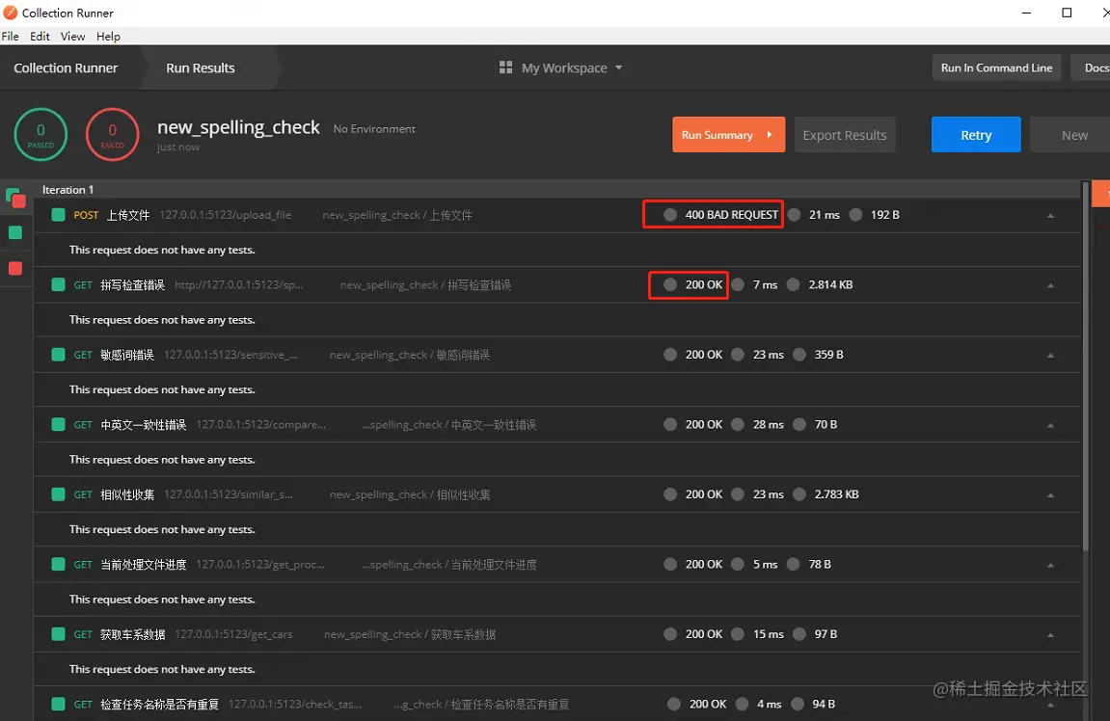Click the time dot beside 5 ms
The width and height of the screenshot is (1110, 721).
click(x=738, y=564)
